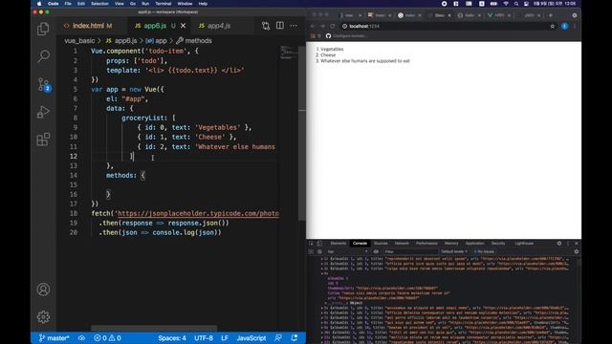Reload the browser page
This screenshot has width=612, height=344.
coord(333,26)
